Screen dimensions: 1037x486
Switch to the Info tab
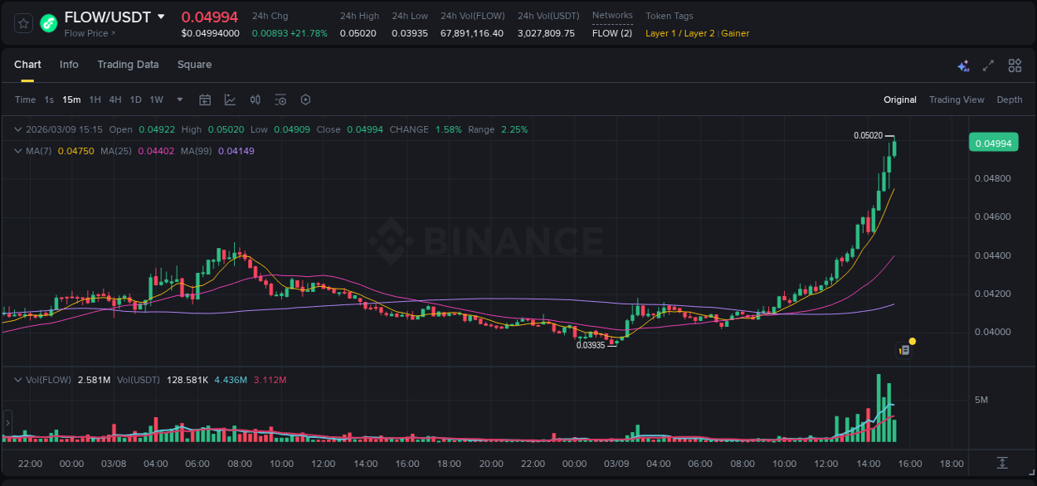tap(69, 64)
